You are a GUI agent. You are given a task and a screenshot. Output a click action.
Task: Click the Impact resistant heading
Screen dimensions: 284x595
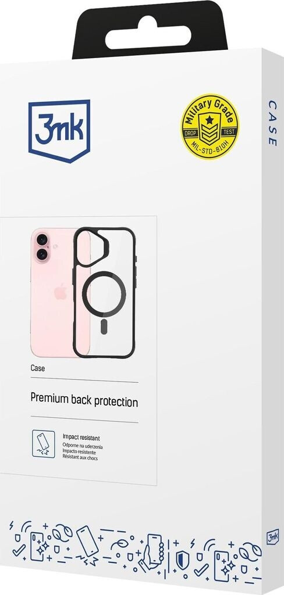(81, 438)
